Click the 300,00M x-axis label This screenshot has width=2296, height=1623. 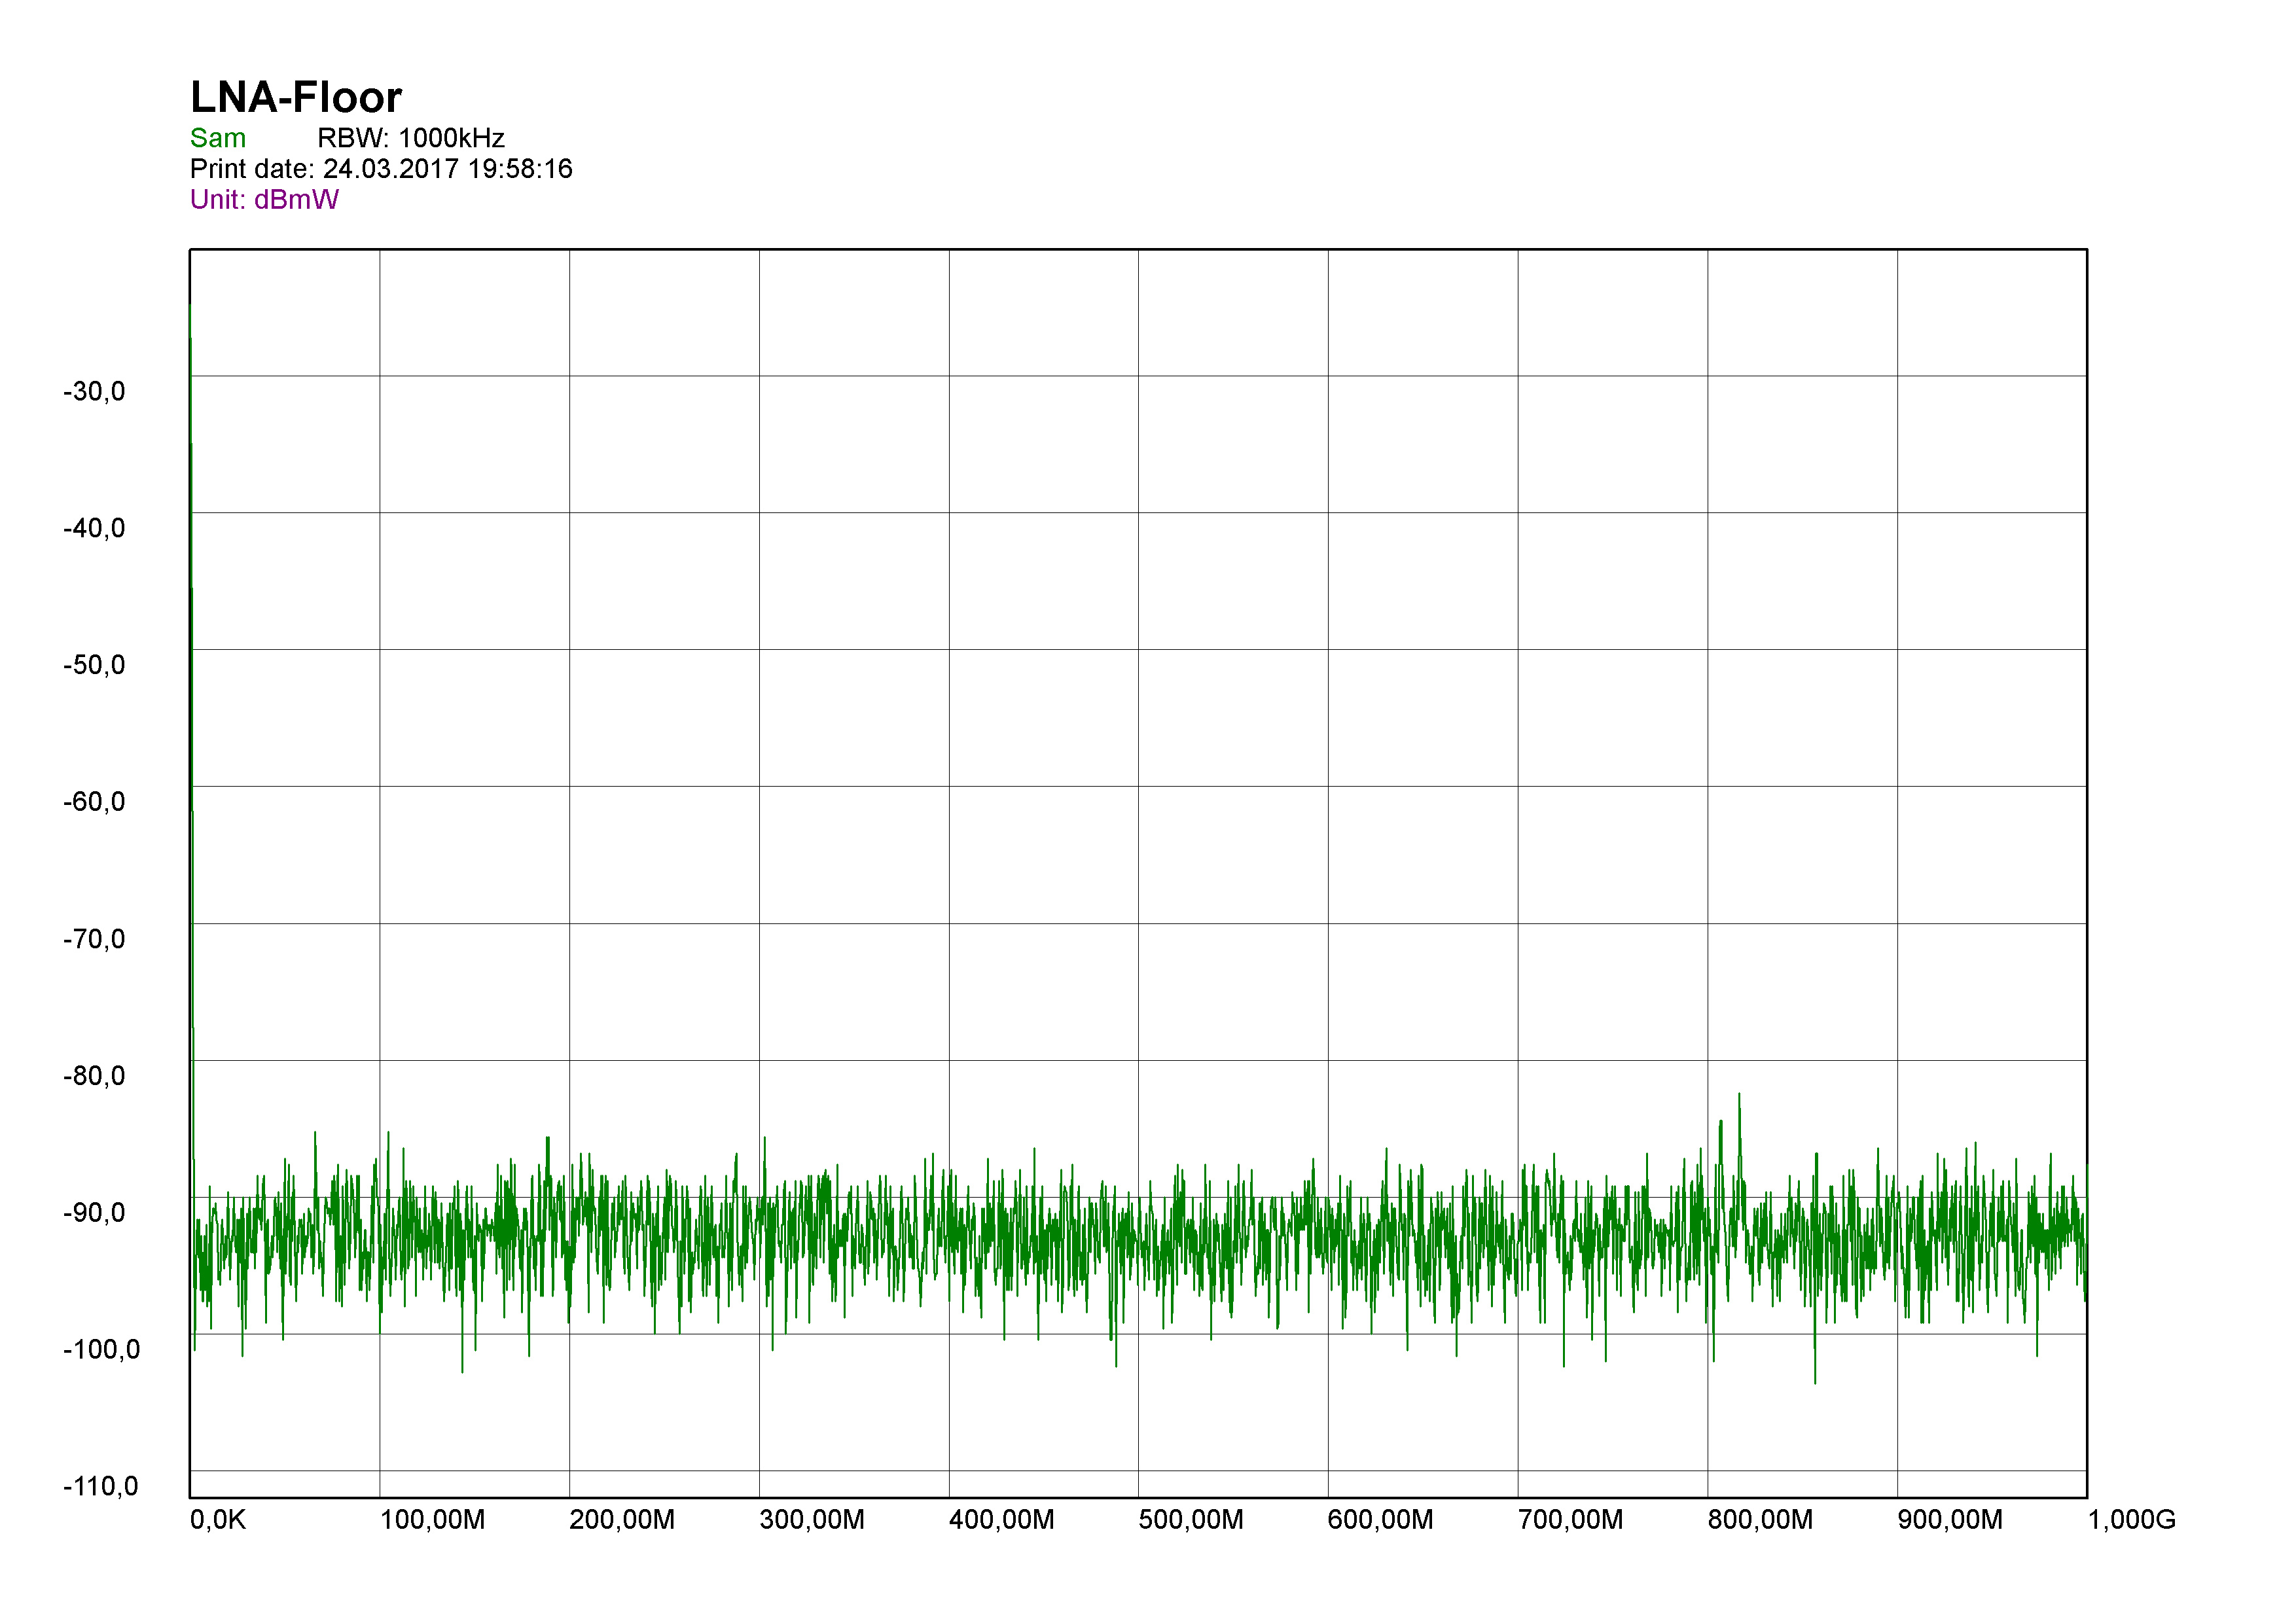tap(812, 1521)
